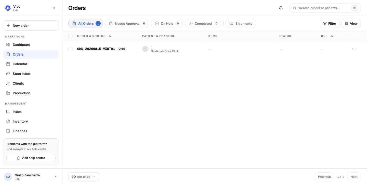Sort orders by Due column
The width and height of the screenshot is (367, 185).
point(332,36)
